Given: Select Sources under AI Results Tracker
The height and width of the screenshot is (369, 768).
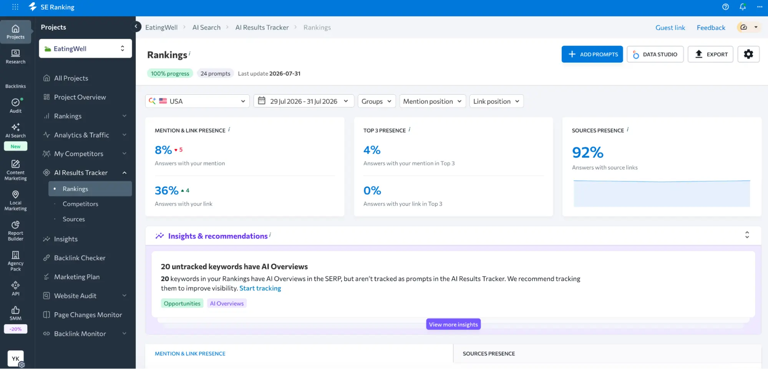Looking at the screenshot, I should (74, 219).
